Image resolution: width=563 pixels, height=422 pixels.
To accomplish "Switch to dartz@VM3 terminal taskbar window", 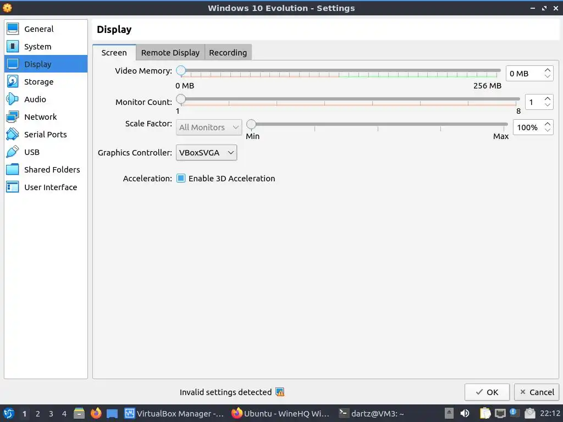I will pos(372,413).
